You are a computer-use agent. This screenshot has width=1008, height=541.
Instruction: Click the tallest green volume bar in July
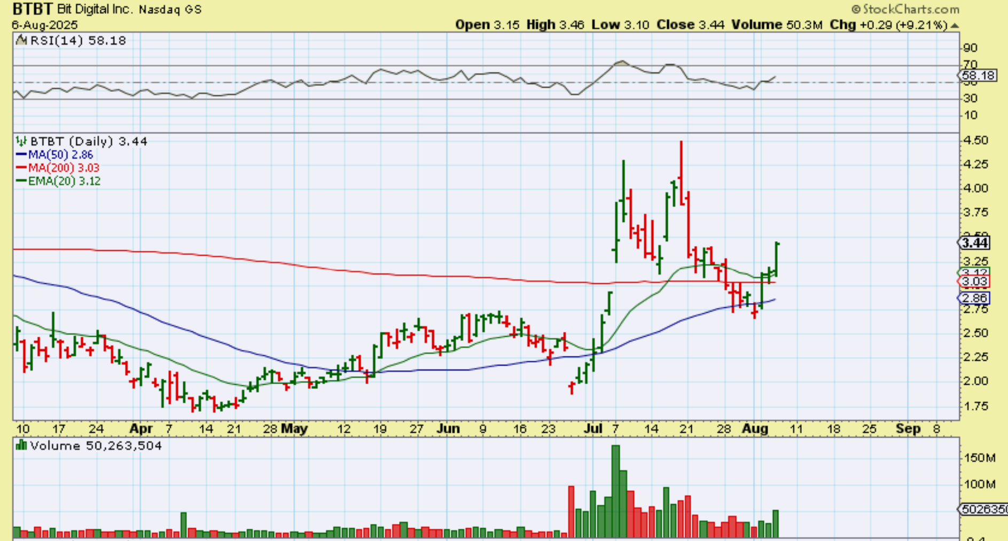(x=616, y=491)
